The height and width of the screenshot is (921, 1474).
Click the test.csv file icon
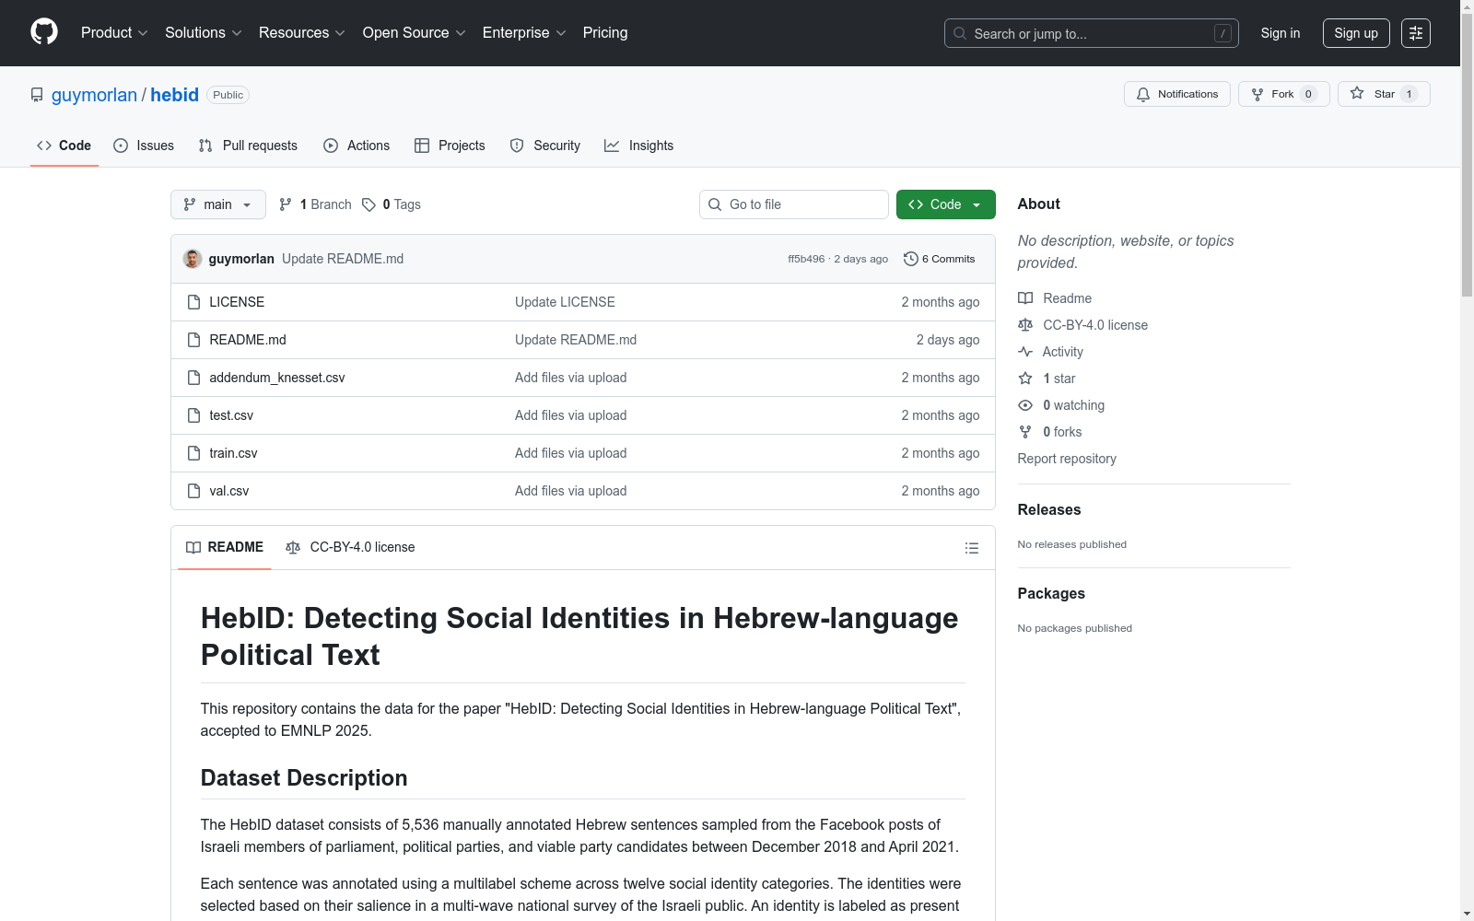193,415
